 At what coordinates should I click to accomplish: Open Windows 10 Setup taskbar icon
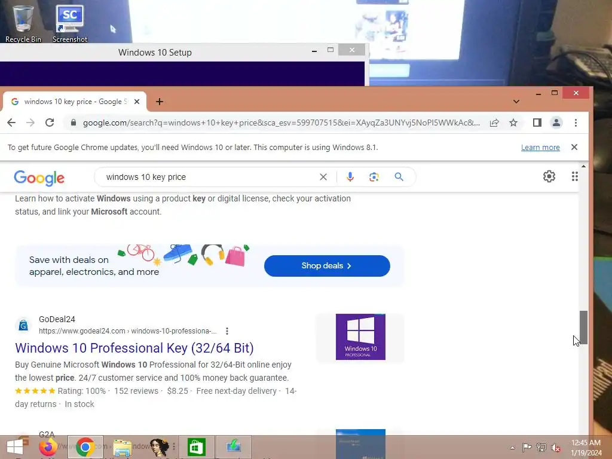point(234,447)
